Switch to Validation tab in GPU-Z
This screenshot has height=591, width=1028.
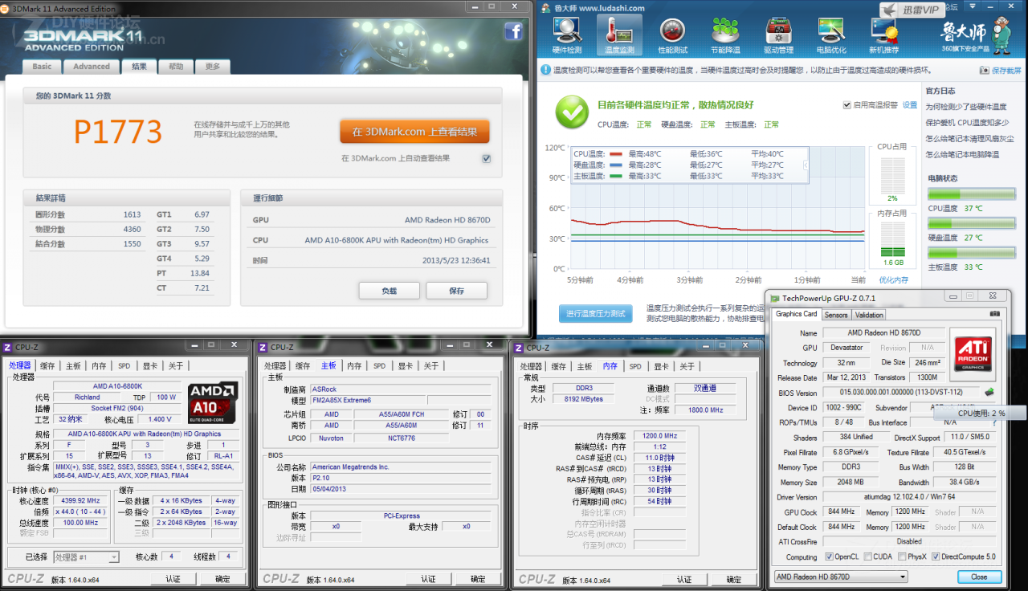pos(869,315)
